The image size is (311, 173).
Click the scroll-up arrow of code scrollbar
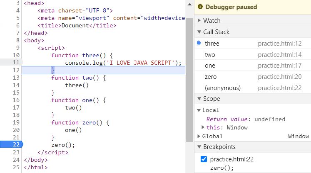coord(189,5)
